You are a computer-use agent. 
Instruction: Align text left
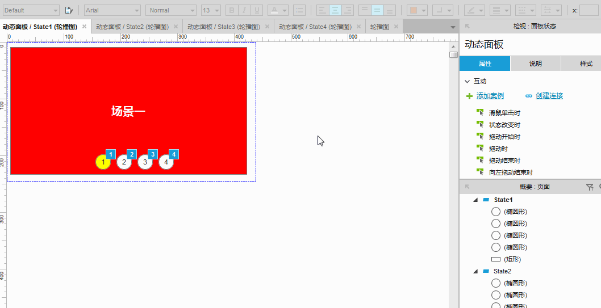click(x=323, y=10)
